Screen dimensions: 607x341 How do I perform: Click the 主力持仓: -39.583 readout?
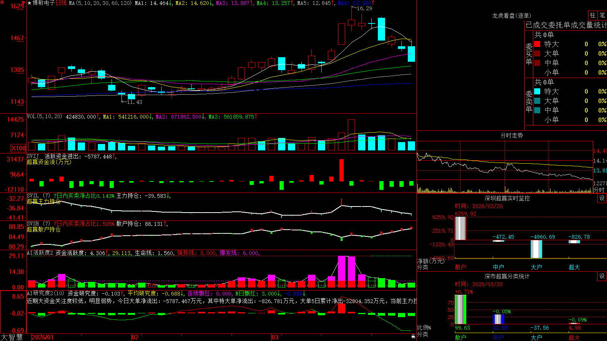(x=143, y=196)
